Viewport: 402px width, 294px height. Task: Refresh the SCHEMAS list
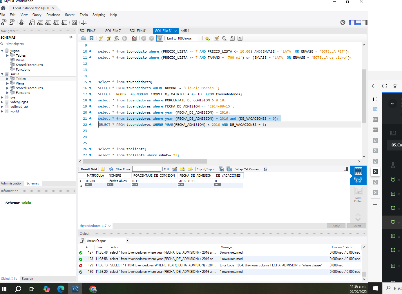[x=71, y=37]
